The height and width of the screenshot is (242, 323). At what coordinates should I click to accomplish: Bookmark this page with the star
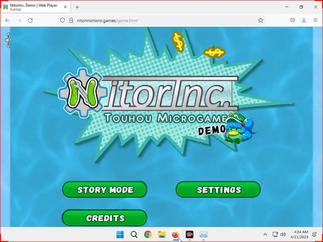point(260,20)
